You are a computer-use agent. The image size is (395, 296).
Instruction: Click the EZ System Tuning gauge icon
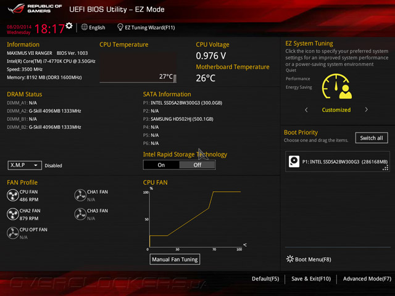pyautogui.click(x=337, y=86)
